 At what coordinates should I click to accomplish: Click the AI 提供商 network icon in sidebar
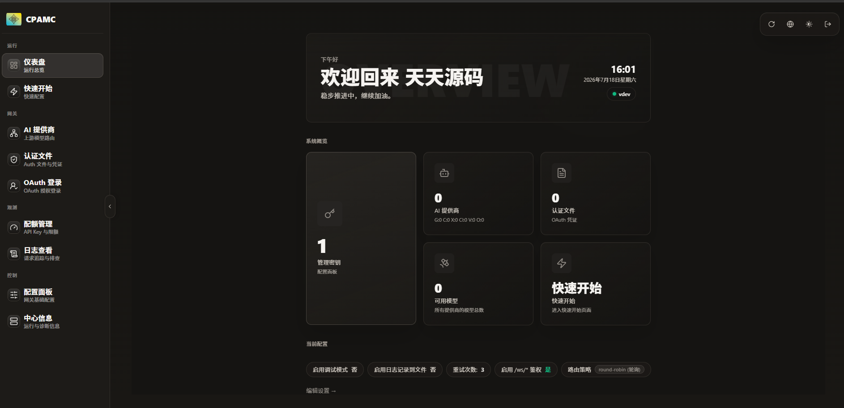(x=14, y=133)
